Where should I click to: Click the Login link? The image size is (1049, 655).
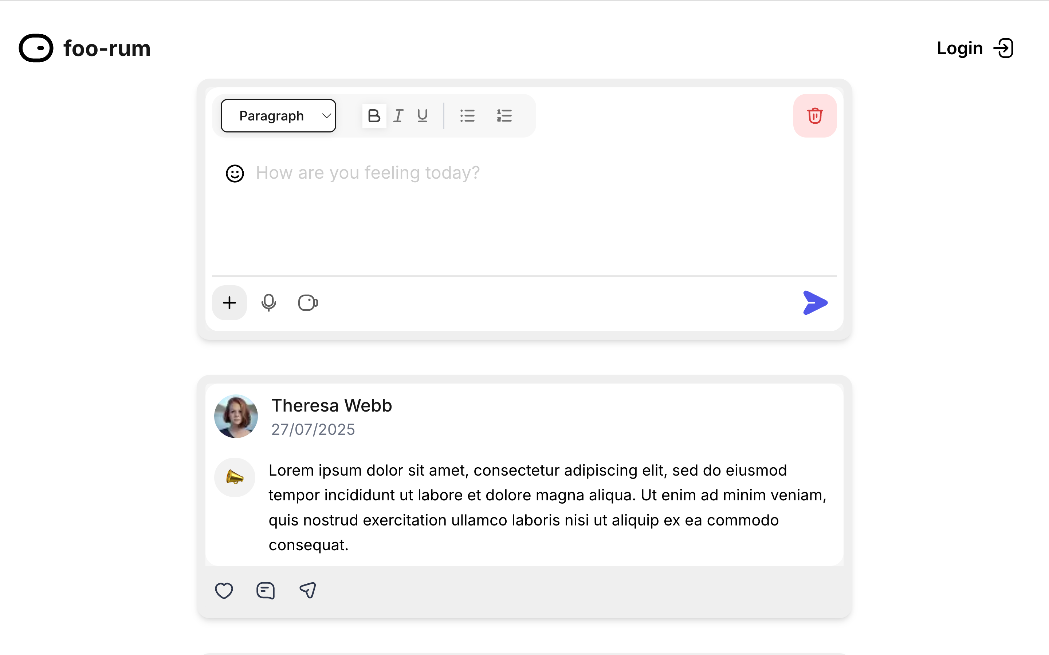[975, 48]
